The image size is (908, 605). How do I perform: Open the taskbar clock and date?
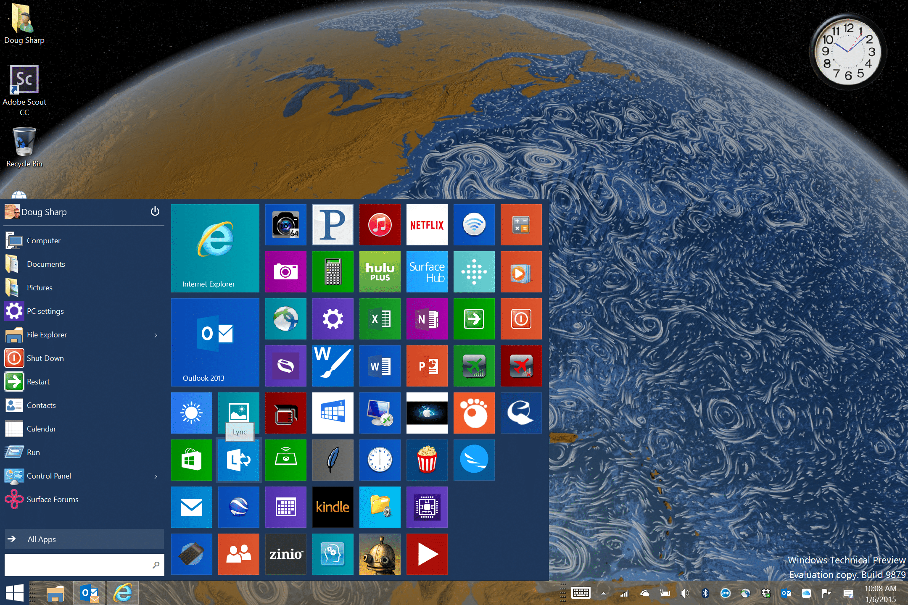click(880, 594)
